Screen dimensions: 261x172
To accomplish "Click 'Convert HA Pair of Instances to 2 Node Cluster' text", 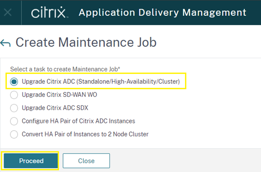I will pos(85,134).
